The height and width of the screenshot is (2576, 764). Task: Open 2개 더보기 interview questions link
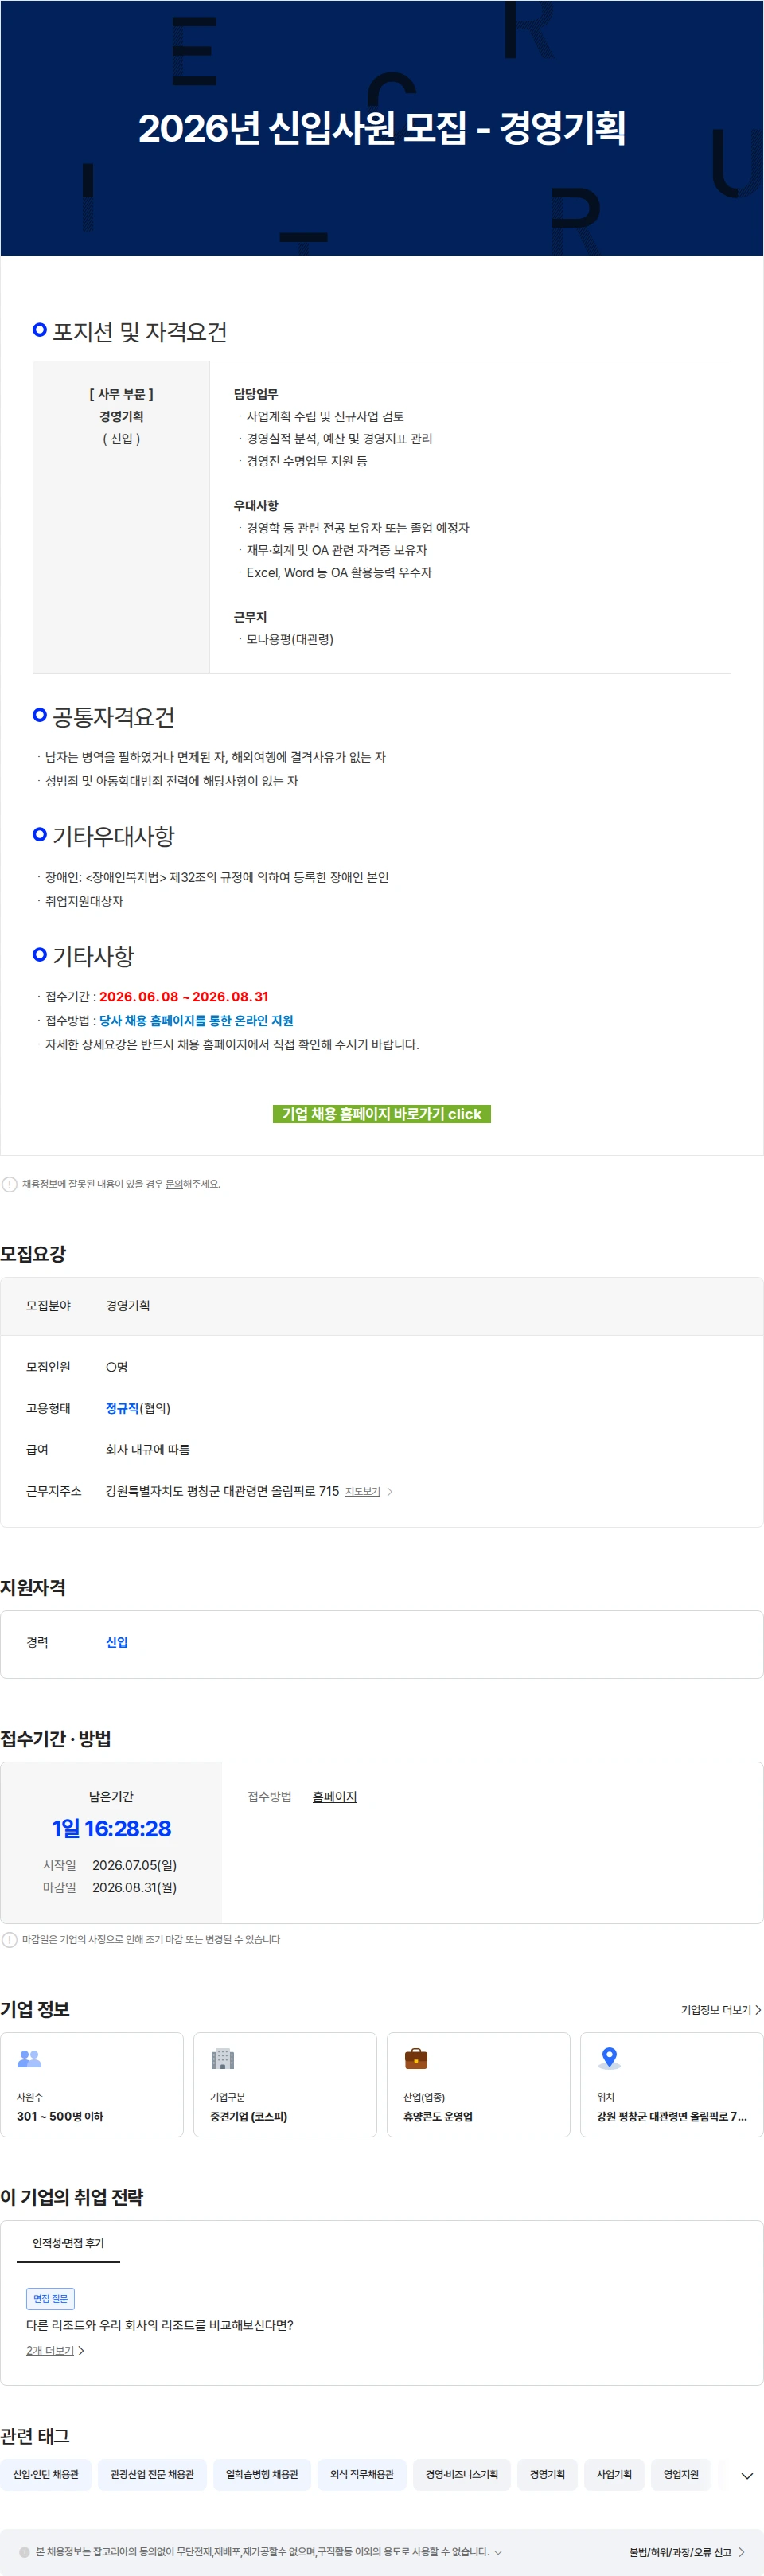(55, 2350)
